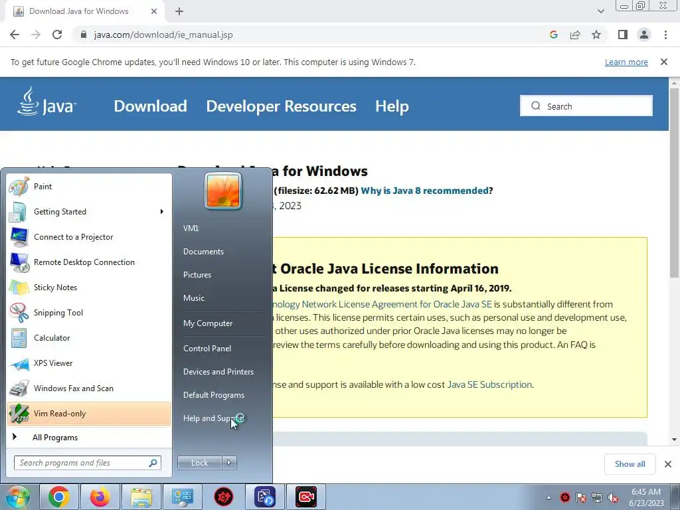Open Calculator from the Start menu
The image size is (680, 510).
89,338
